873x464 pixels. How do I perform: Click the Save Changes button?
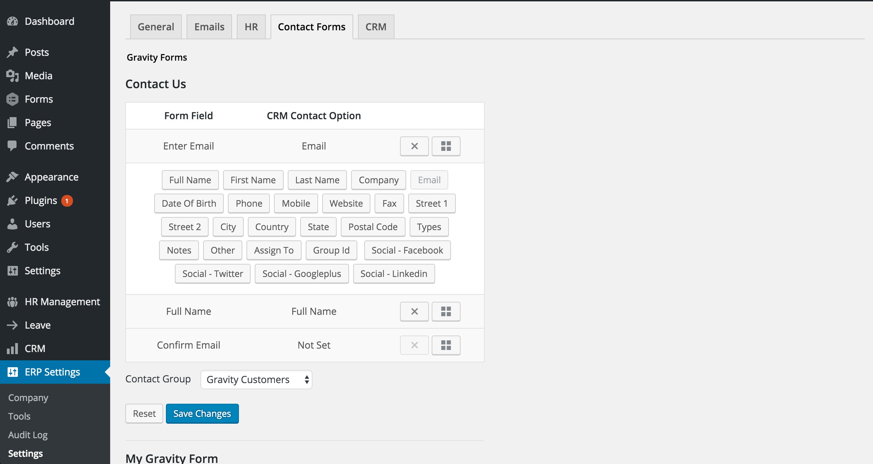click(202, 413)
